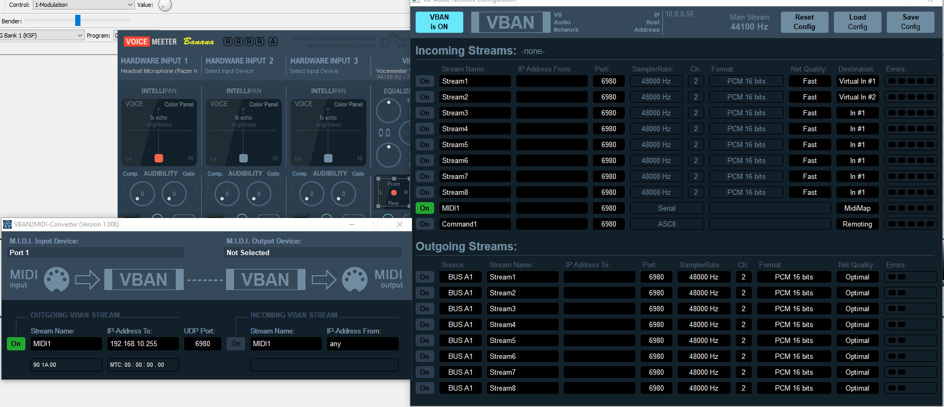Open the Bank 1 (KSP) dropdown
The height and width of the screenshot is (407, 944).
42,35
